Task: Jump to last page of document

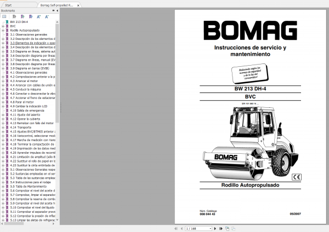Action: (x=221, y=229)
